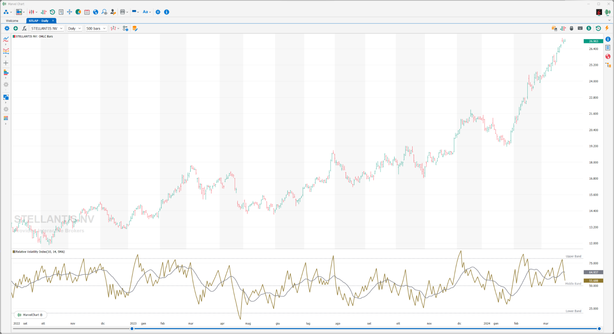
Task: Click the green add (plus) icon
Action: point(16,28)
